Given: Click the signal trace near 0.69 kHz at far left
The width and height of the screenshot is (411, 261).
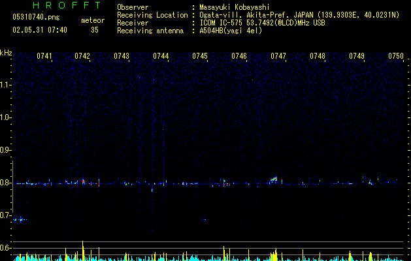Looking at the screenshot, I should (20, 220).
